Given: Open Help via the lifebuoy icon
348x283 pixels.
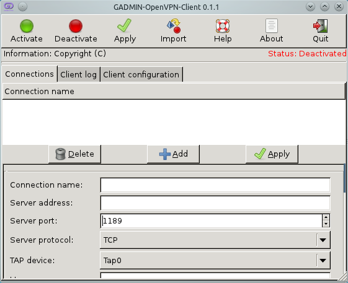Looking at the screenshot, I should click(x=223, y=26).
